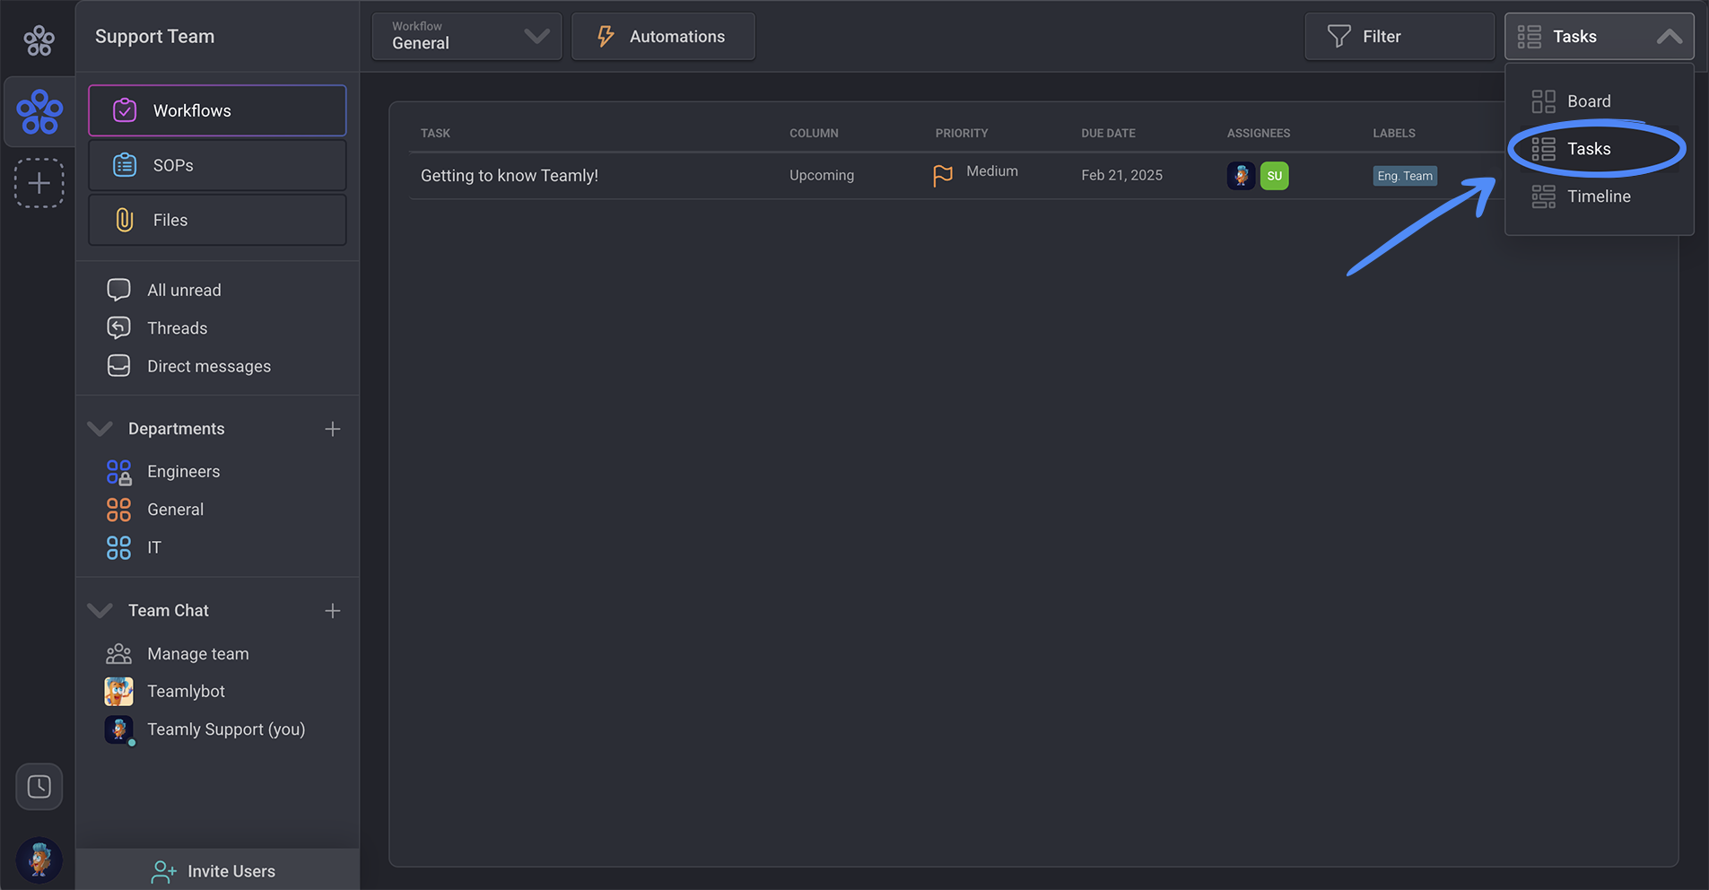Open the Filter control

tap(1399, 37)
